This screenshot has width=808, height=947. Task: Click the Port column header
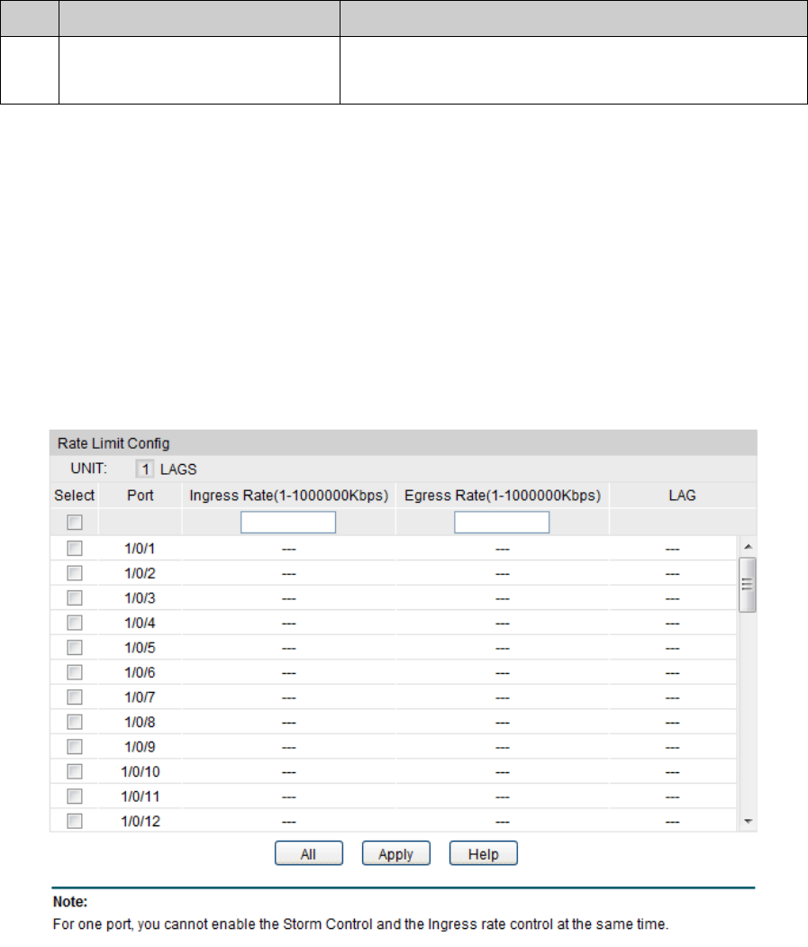coord(141,496)
